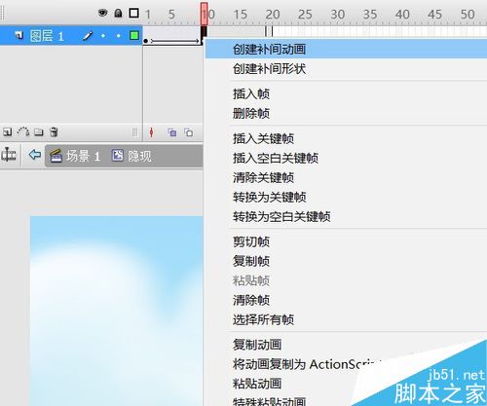The image size is (487, 406).
Task: Click the show all layers as outlines icon
Action: click(133, 13)
